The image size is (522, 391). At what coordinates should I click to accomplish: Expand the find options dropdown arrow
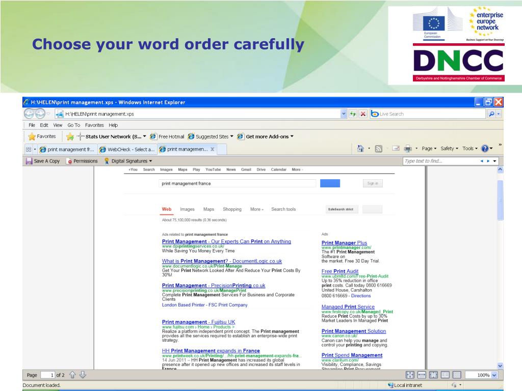click(x=494, y=161)
